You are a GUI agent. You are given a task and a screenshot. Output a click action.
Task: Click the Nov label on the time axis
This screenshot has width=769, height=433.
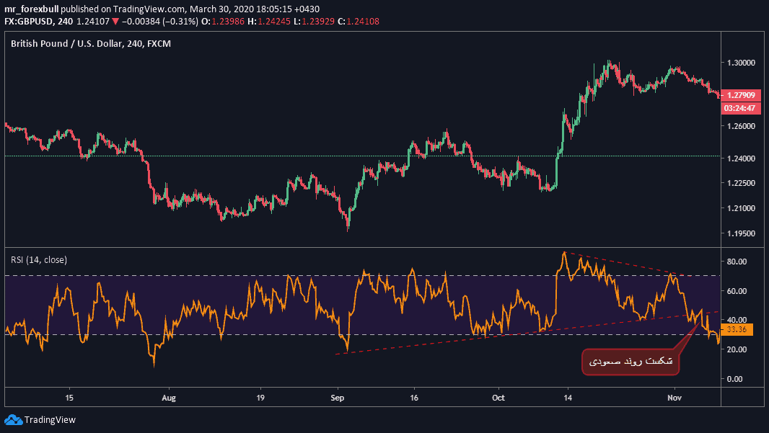[674, 397]
